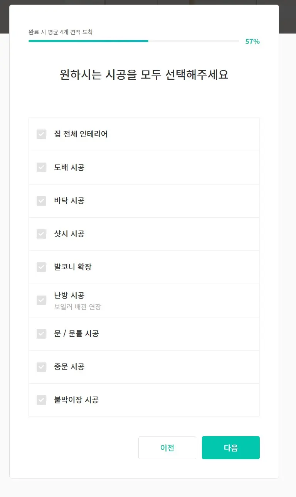Select the 중문 시공 row
The image size is (296, 497).
tap(144, 367)
